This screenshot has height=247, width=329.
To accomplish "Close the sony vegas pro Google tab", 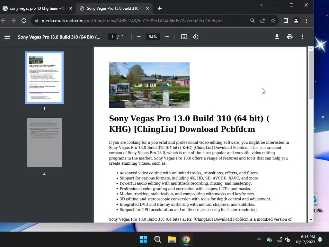I will click(71, 8).
